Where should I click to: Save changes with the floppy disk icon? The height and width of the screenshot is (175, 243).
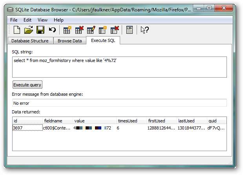tap(40, 30)
